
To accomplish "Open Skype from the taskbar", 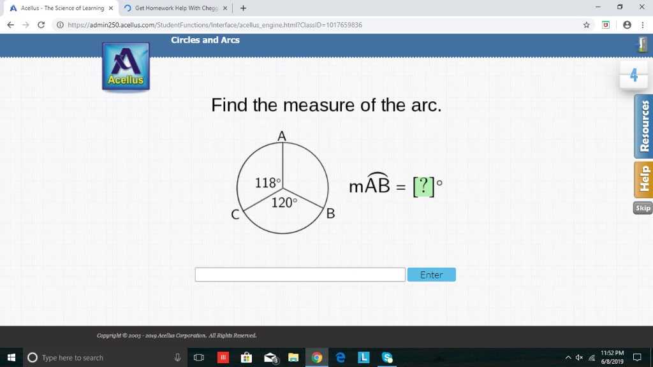I will (x=386, y=357).
